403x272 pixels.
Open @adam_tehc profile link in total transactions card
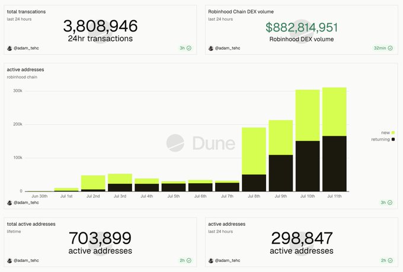(26, 48)
